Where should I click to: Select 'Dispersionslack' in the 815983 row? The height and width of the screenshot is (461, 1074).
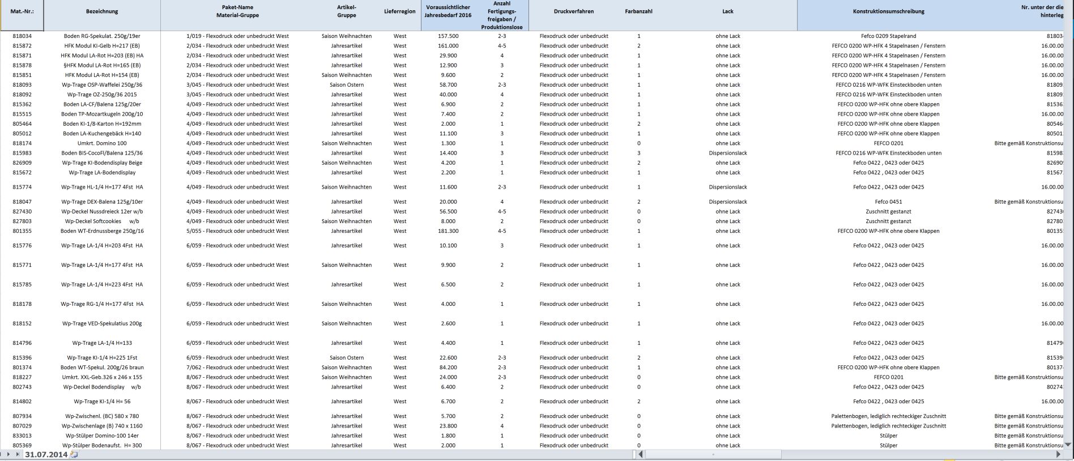[x=728, y=153]
